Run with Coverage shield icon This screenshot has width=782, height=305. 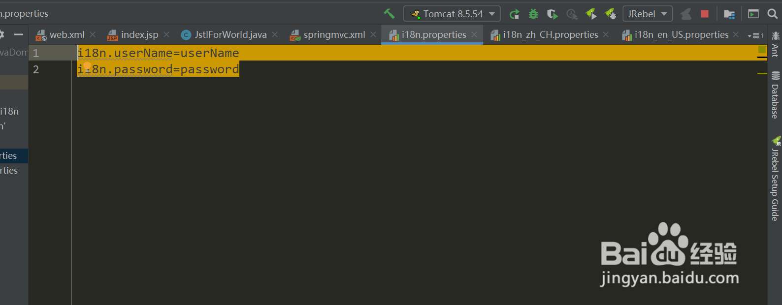[x=553, y=14]
